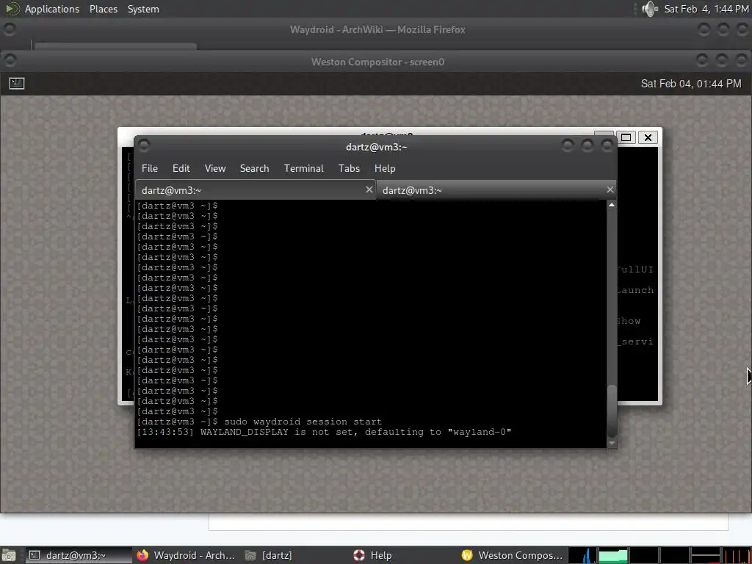Click the WAYLAND_DISPLAY is not set message

tap(355, 432)
